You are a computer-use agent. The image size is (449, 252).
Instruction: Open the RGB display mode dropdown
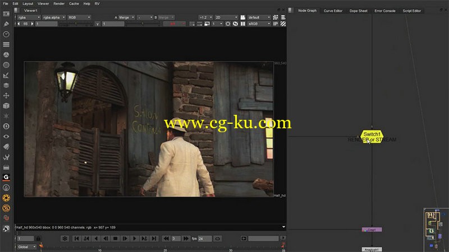79,17
